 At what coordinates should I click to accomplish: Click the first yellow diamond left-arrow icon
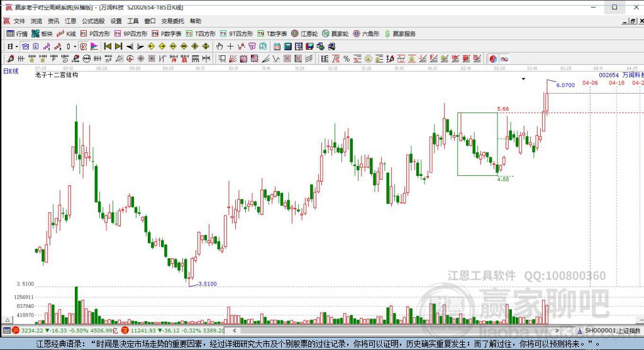pyautogui.click(x=151, y=46)
